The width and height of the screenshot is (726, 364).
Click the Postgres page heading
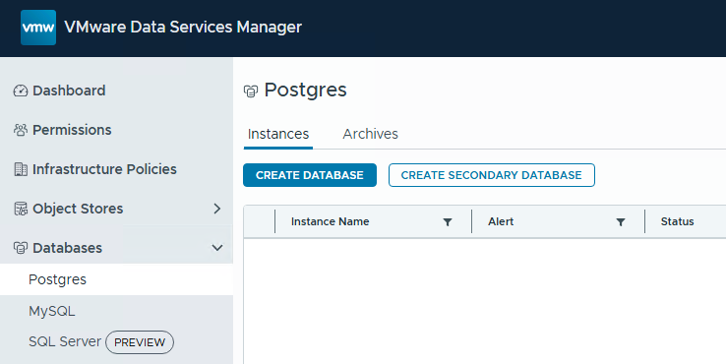306,91
